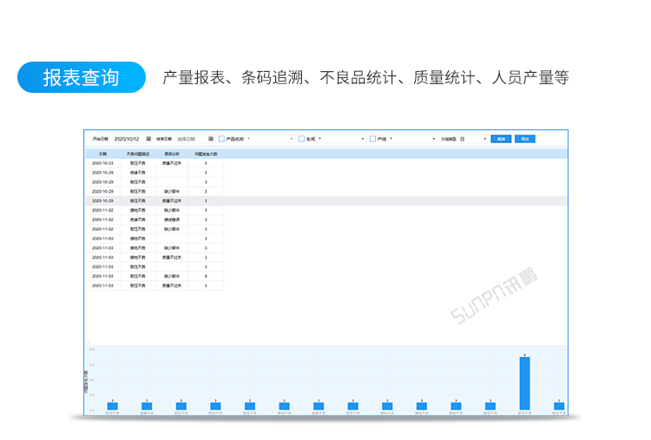The image size is (651, 440).
Task: Check the 产线 filter checkbox
Action: 373,139
